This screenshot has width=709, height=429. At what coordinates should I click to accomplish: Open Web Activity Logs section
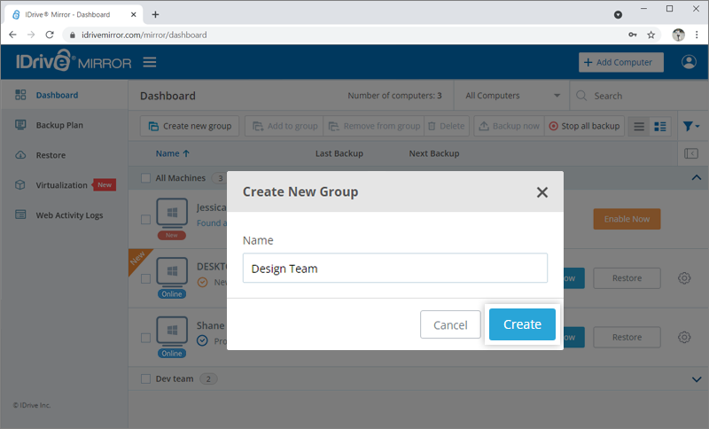69,215
